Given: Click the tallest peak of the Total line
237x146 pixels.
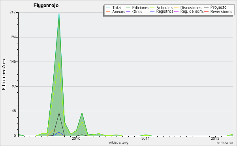Looking at the screenshot, I should pyautogui.click(x=59, y=13).
